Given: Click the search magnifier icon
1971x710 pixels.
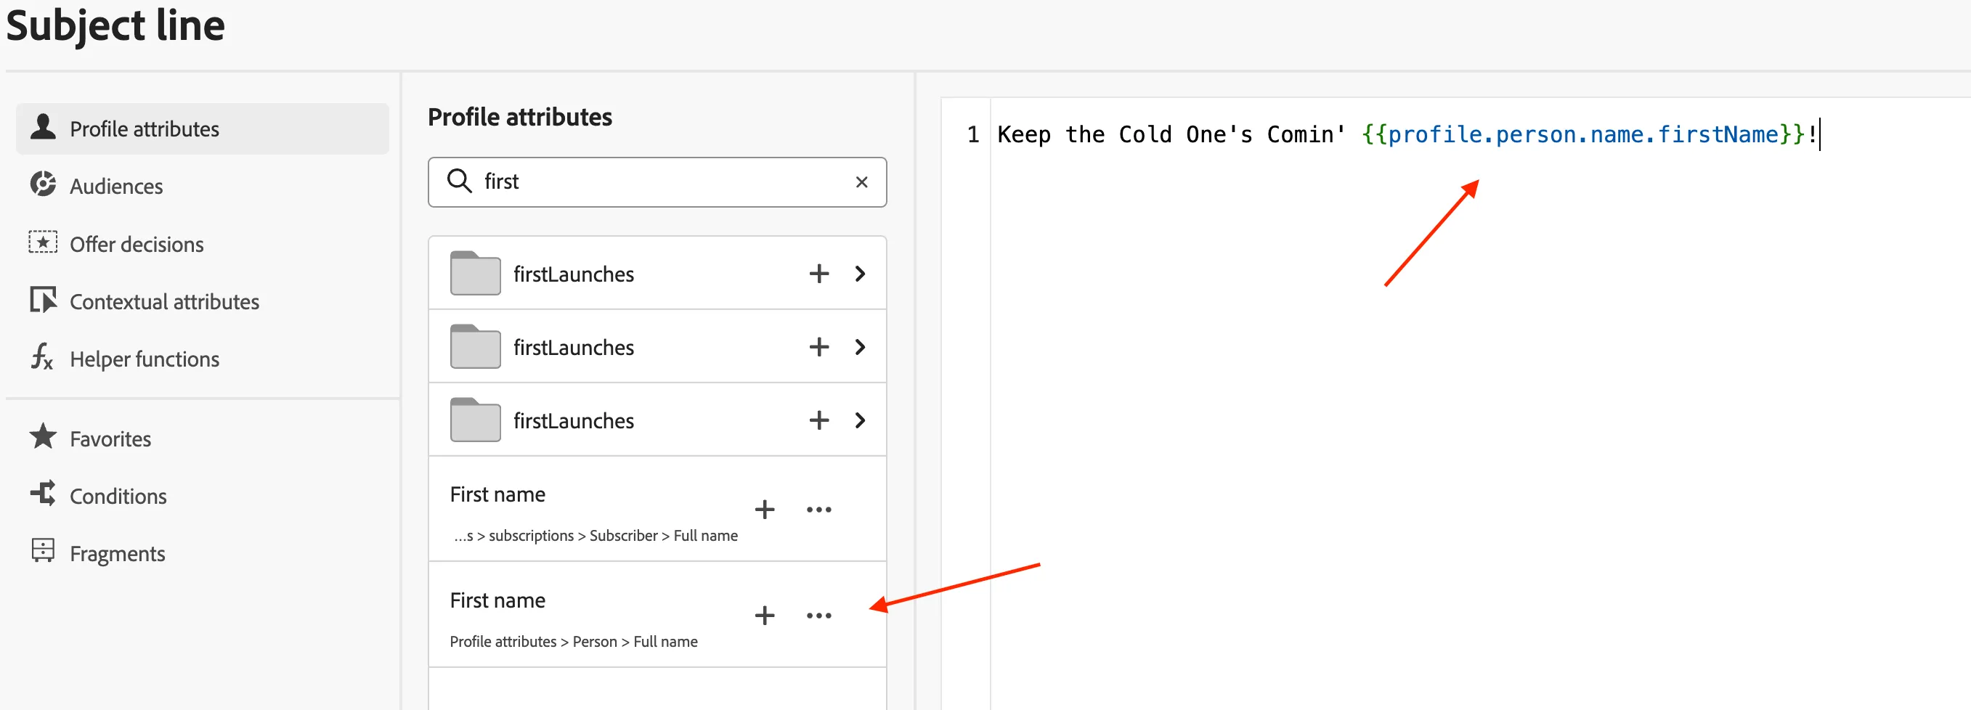Looking at the screenshot, I should (459, 181).
